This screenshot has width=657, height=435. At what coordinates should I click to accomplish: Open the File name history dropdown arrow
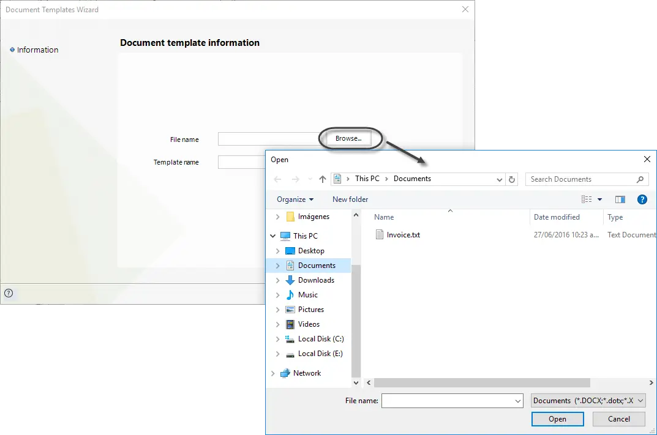[518, 401]
